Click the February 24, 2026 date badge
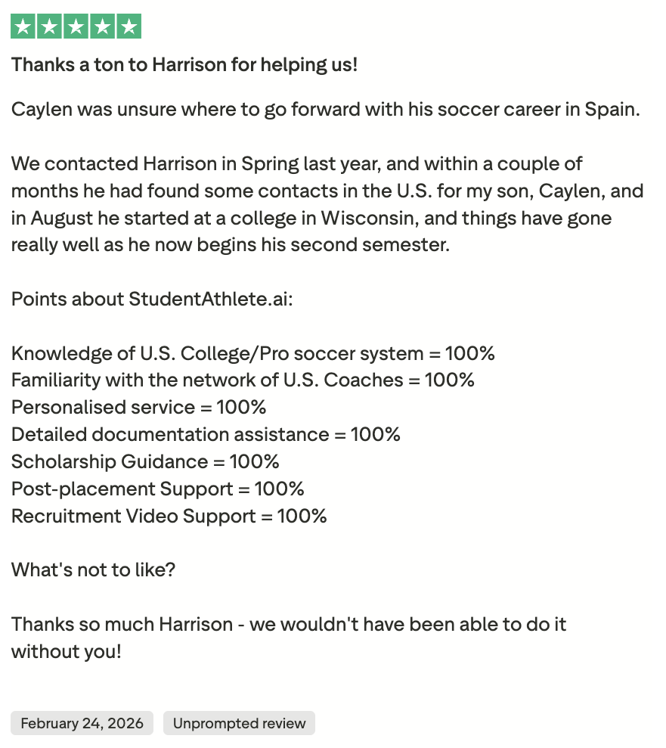This screenshot has width=666, height=748. pyautogui.click(x=82, y=723)
